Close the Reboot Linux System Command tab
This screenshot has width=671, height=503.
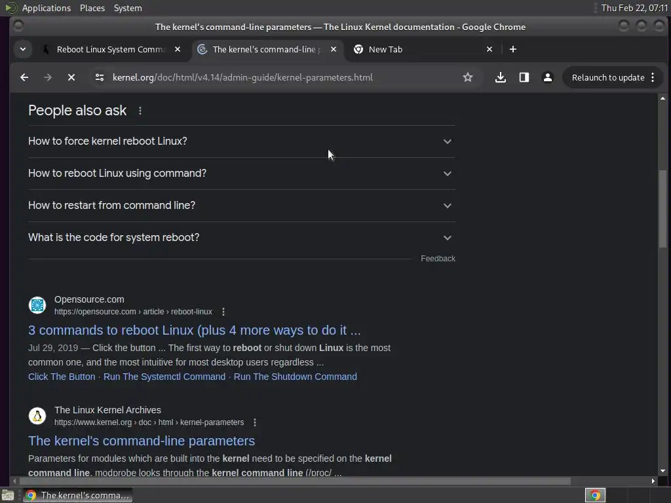[178, 49]
